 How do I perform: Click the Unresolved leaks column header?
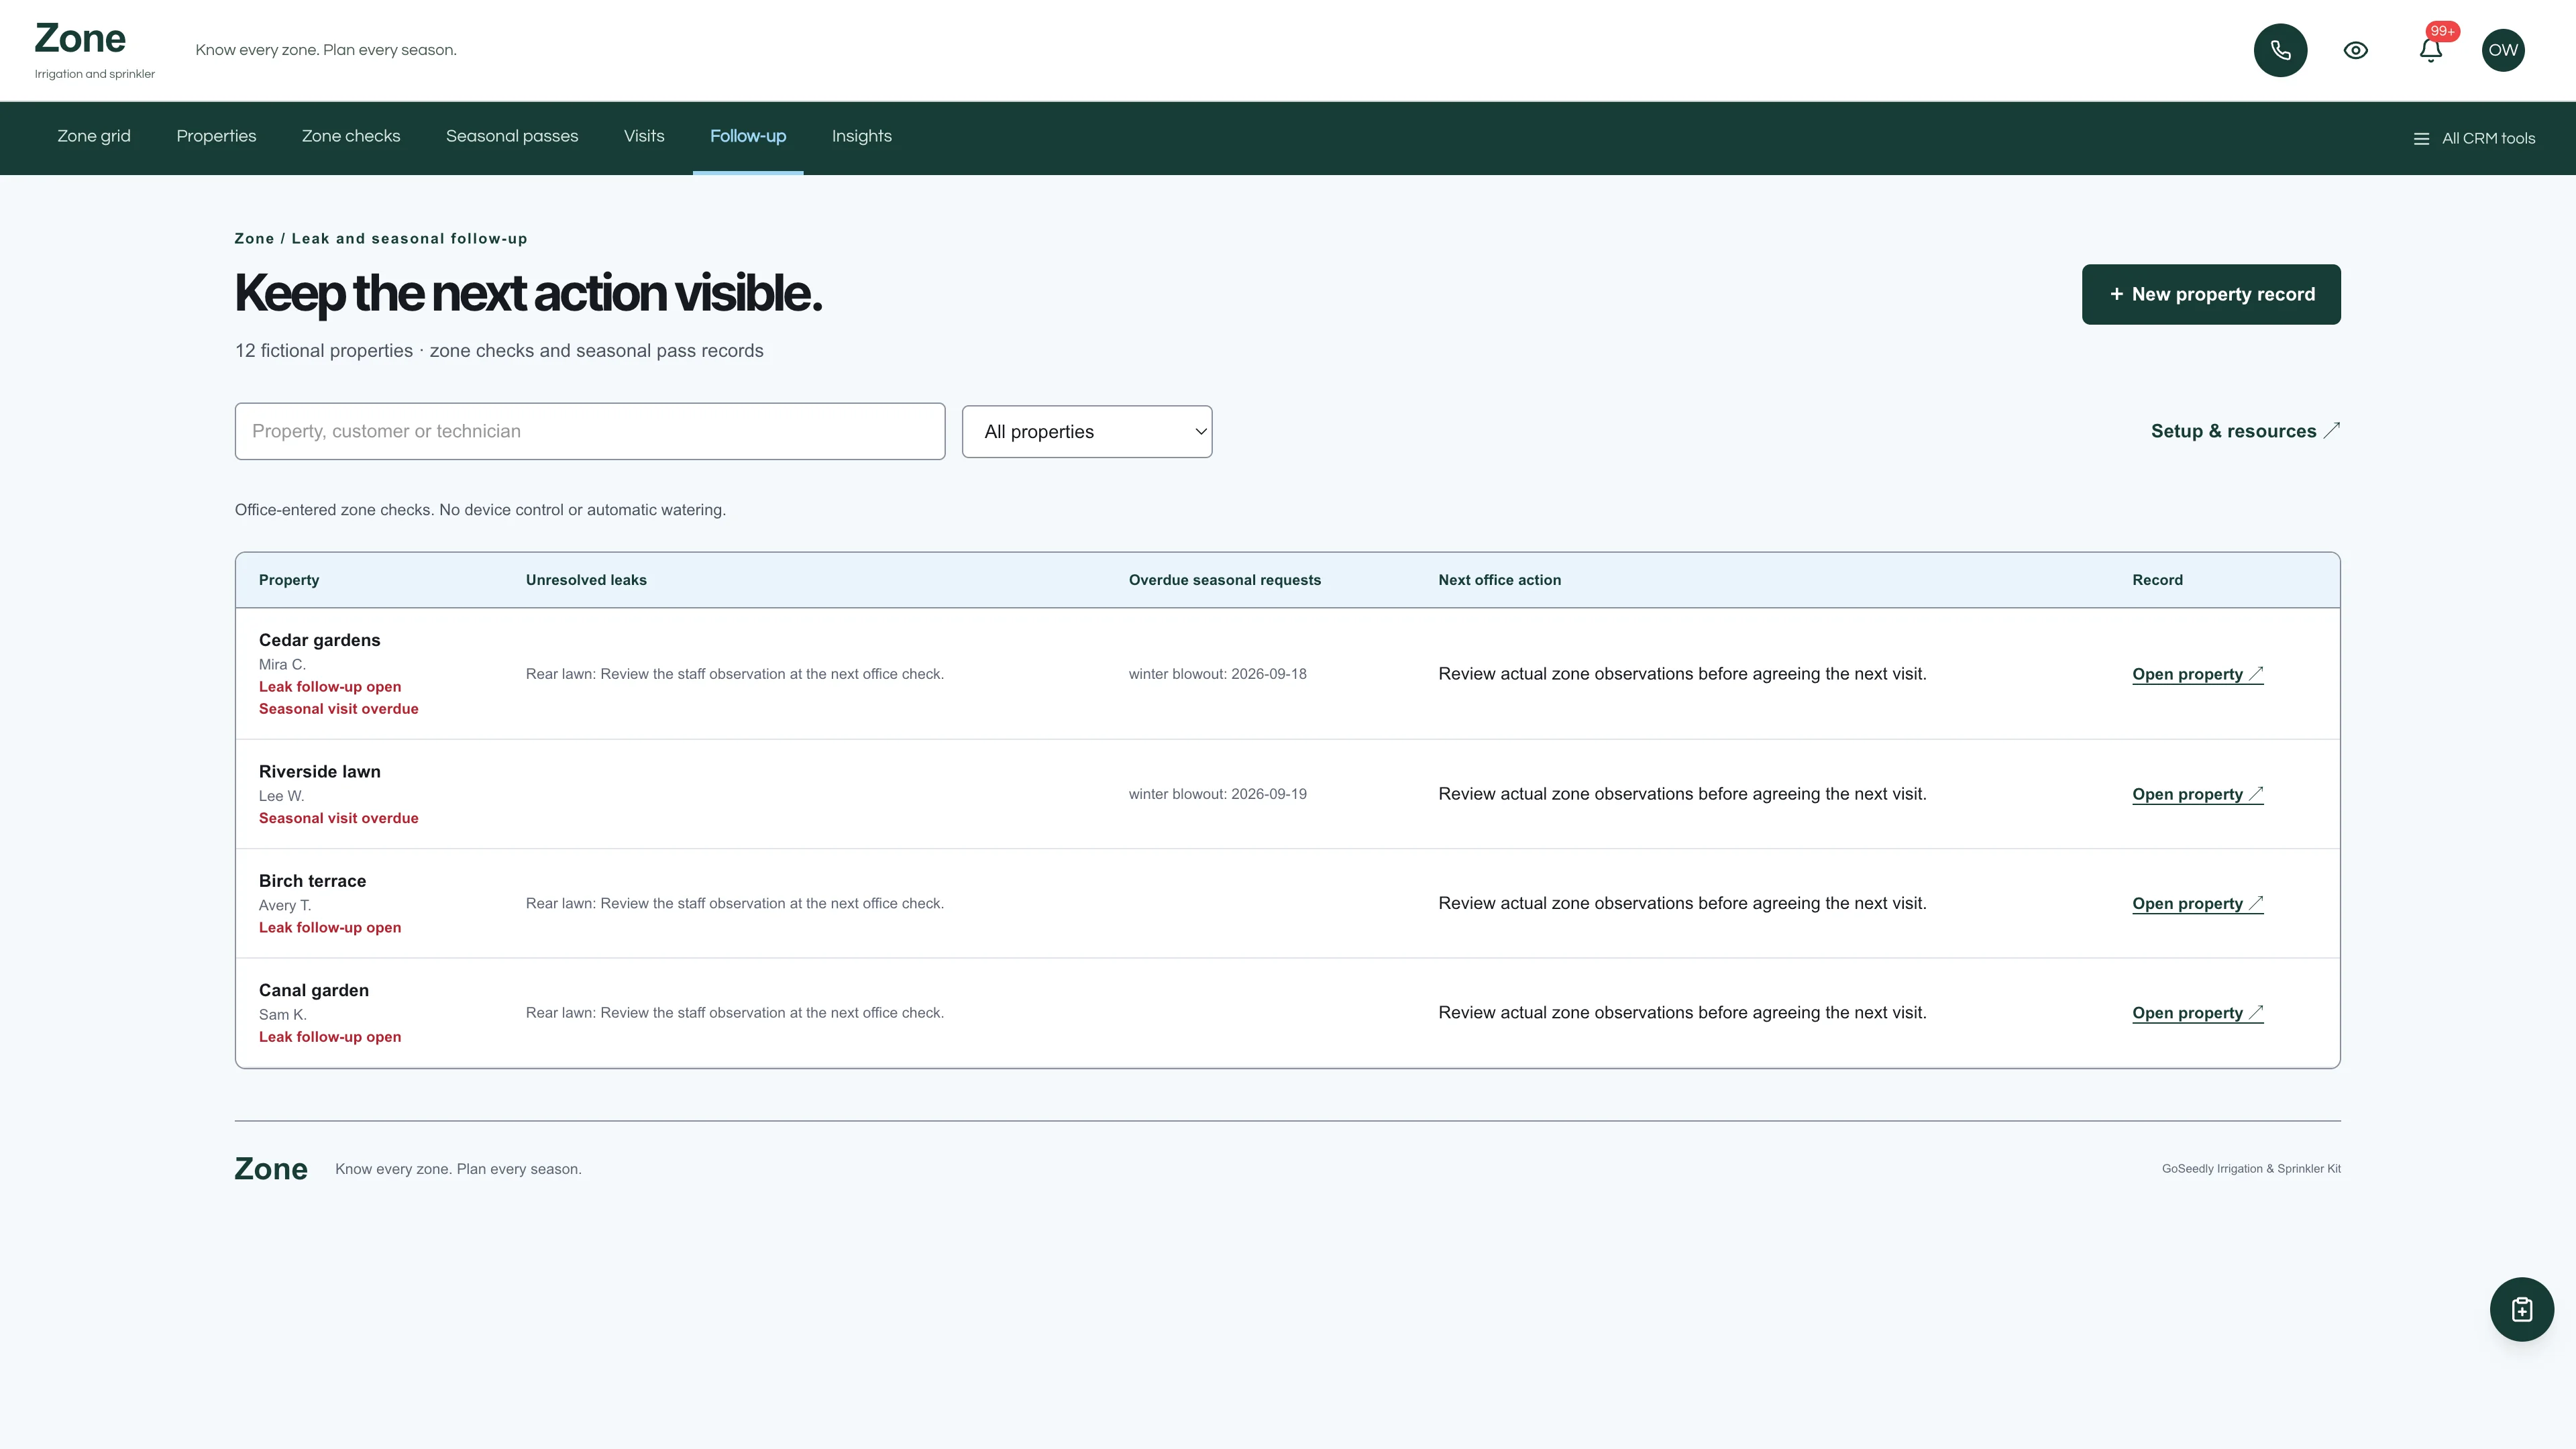tap(586, 580)
